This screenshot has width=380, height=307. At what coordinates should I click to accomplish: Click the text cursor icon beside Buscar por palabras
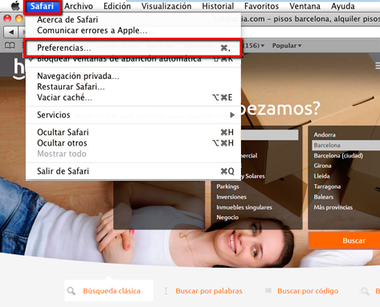point(166,291)
